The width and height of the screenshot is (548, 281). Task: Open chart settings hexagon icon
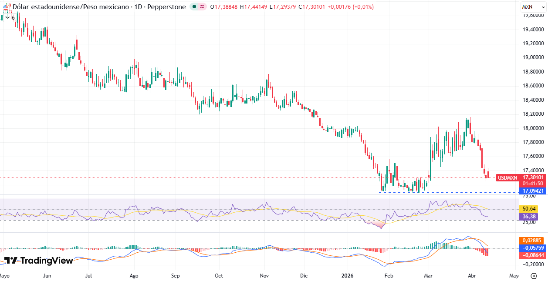[x=534, y=276]
